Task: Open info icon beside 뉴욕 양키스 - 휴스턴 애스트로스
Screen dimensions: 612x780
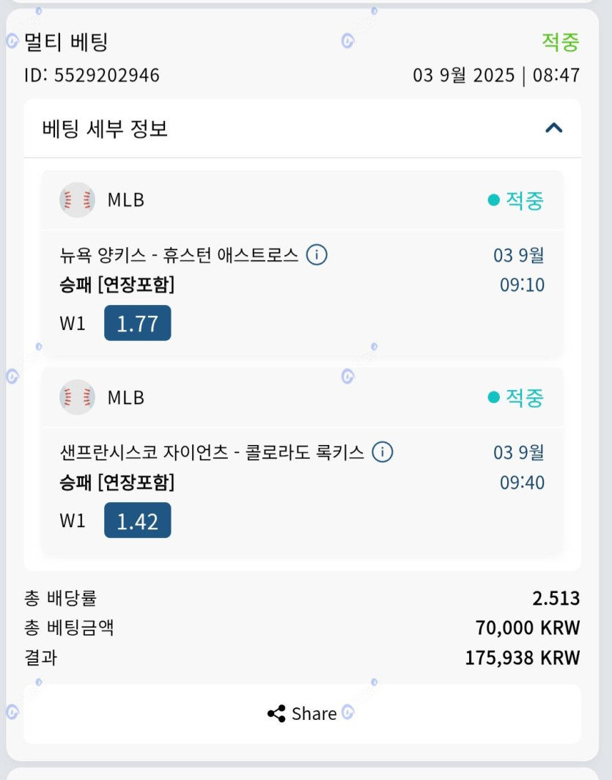Action: [317, 255]
